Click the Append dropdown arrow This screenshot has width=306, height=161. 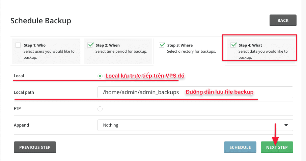[286, 125]
